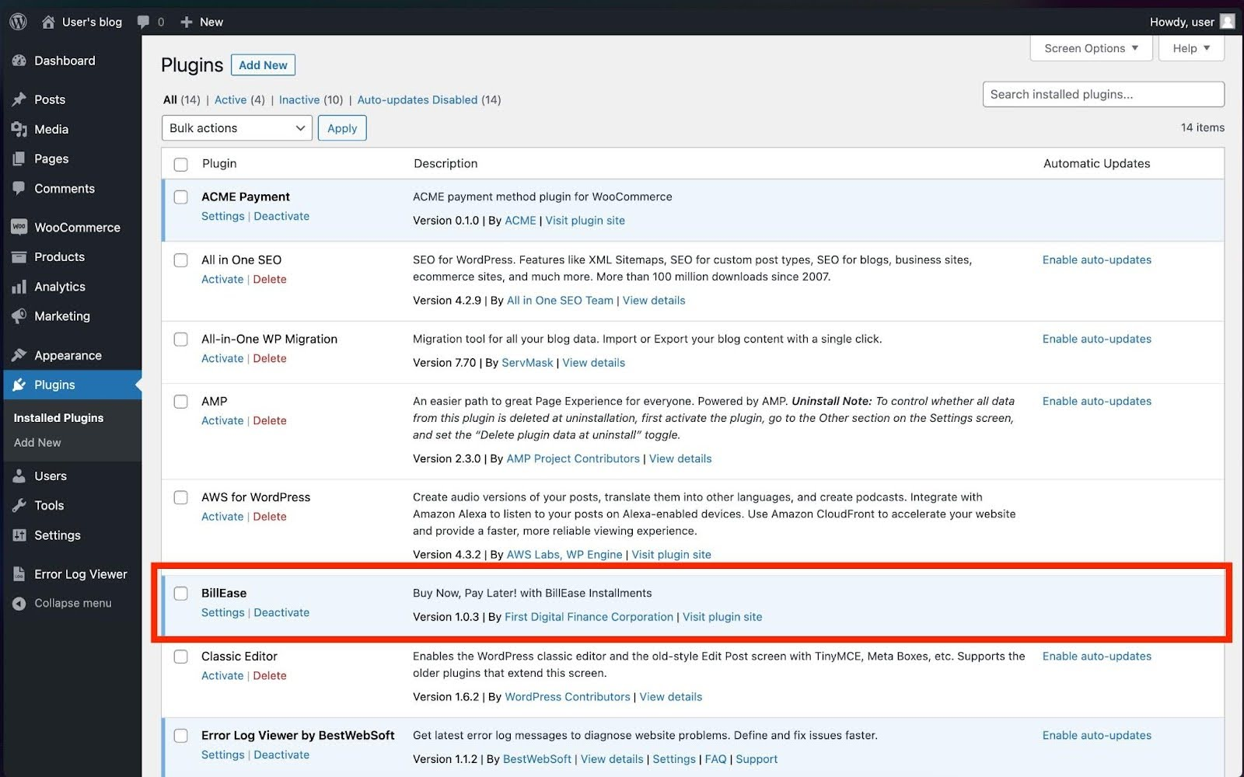
Task: Click the Pages icon in sidebar
Action: [x=19, y=159]
